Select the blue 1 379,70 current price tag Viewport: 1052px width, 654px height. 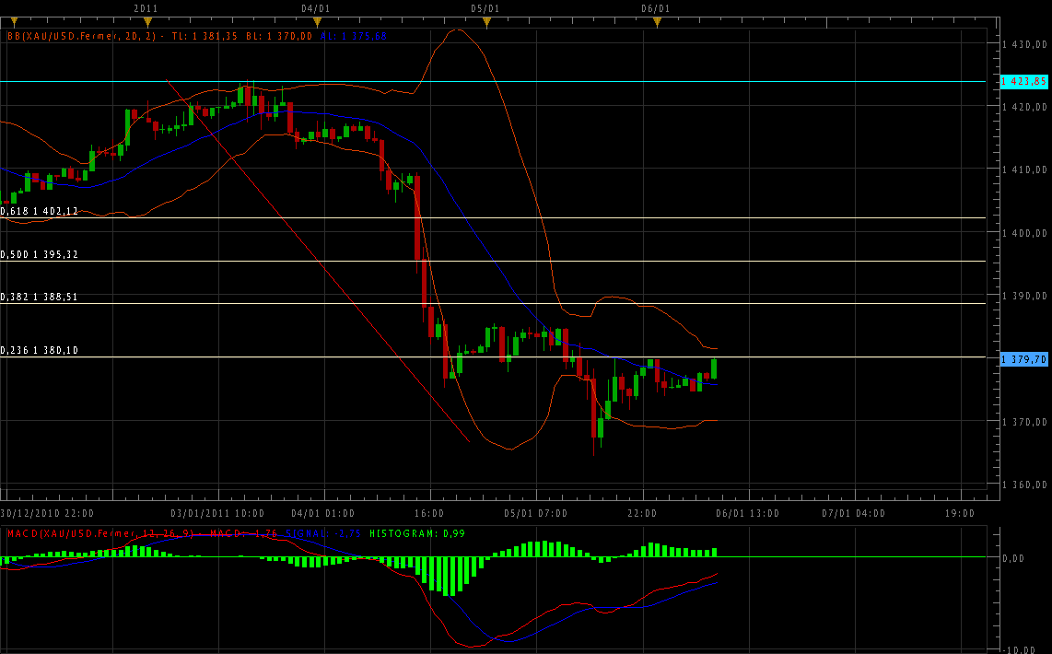click(x=1024, y=359)
